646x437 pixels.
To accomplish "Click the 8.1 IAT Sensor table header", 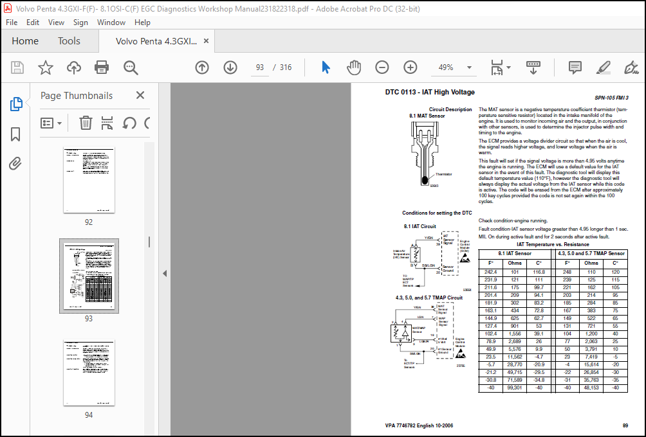I will point(515,253).
